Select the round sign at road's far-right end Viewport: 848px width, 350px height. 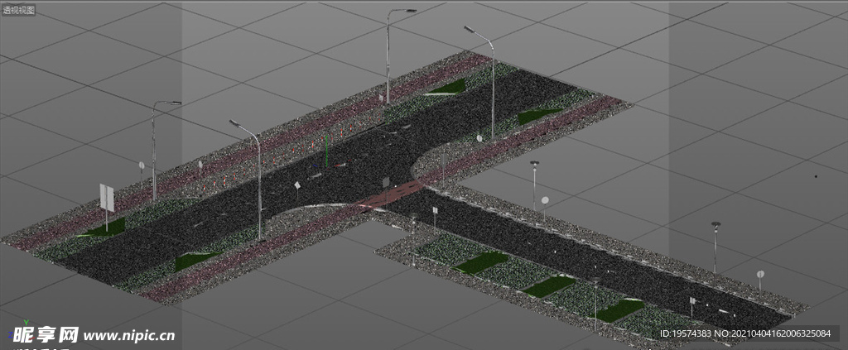760,275
